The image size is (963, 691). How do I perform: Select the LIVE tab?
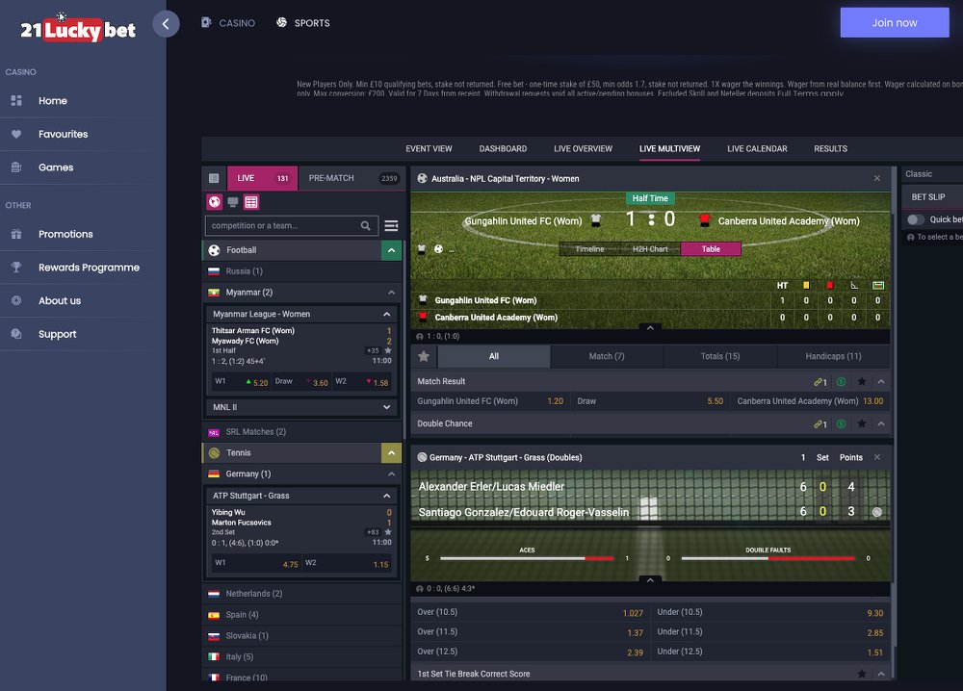point(262,178)
